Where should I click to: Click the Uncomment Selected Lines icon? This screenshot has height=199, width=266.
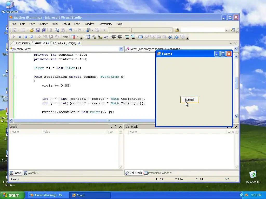pyautogui.click(x=133, y=37)
